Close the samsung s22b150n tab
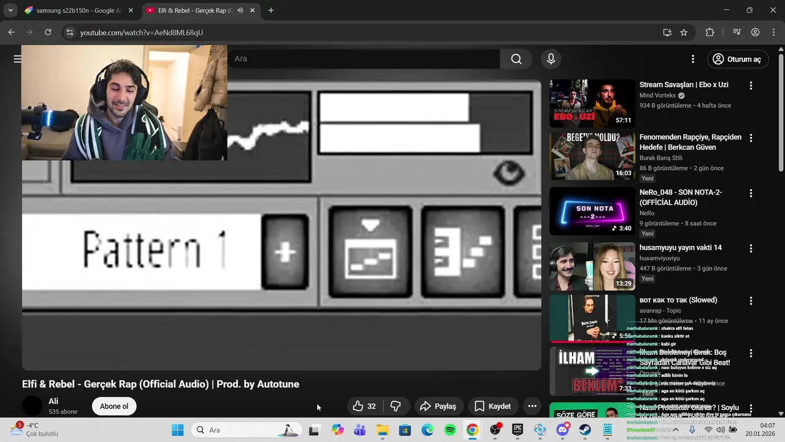 131,10
